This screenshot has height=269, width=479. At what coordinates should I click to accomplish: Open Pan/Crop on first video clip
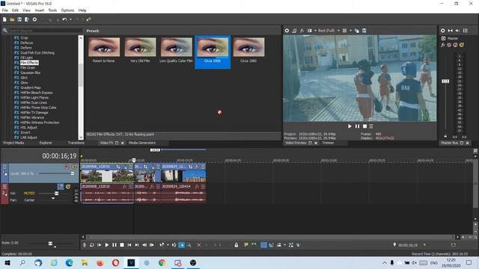pyautogui.click(x=118, y=167)
